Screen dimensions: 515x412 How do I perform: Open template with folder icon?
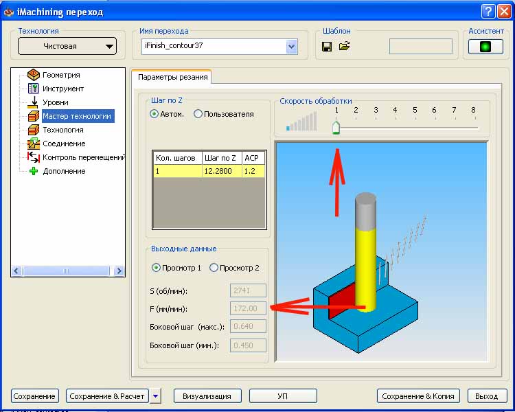coord(344,46)
